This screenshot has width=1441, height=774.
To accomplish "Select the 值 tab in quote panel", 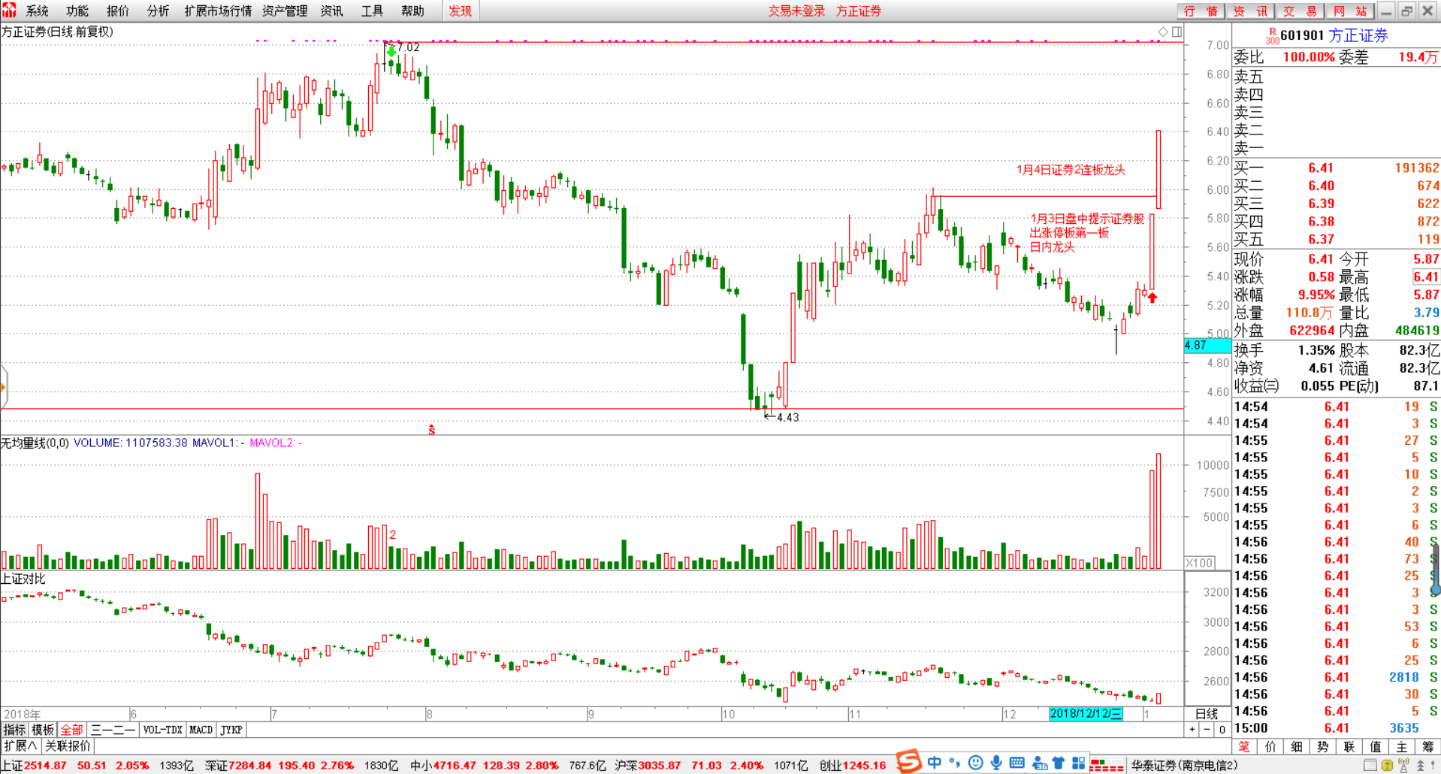I will tap(1376, 747).
